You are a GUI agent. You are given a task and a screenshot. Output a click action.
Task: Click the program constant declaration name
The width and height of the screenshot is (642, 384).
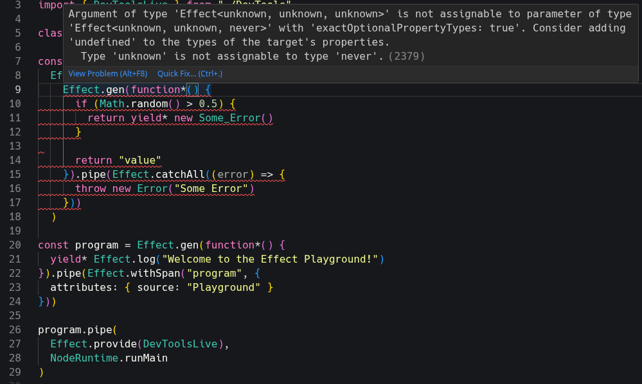click(x=96, y=245)
